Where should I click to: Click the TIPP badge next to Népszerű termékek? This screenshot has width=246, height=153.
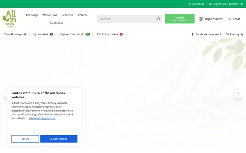pyautogui.click(x=87, y=34)
